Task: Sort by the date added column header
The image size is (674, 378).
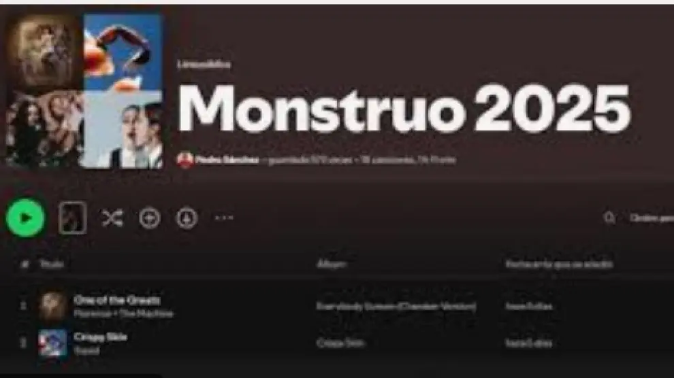Action: pyautogui.click(x=559, y=264)
